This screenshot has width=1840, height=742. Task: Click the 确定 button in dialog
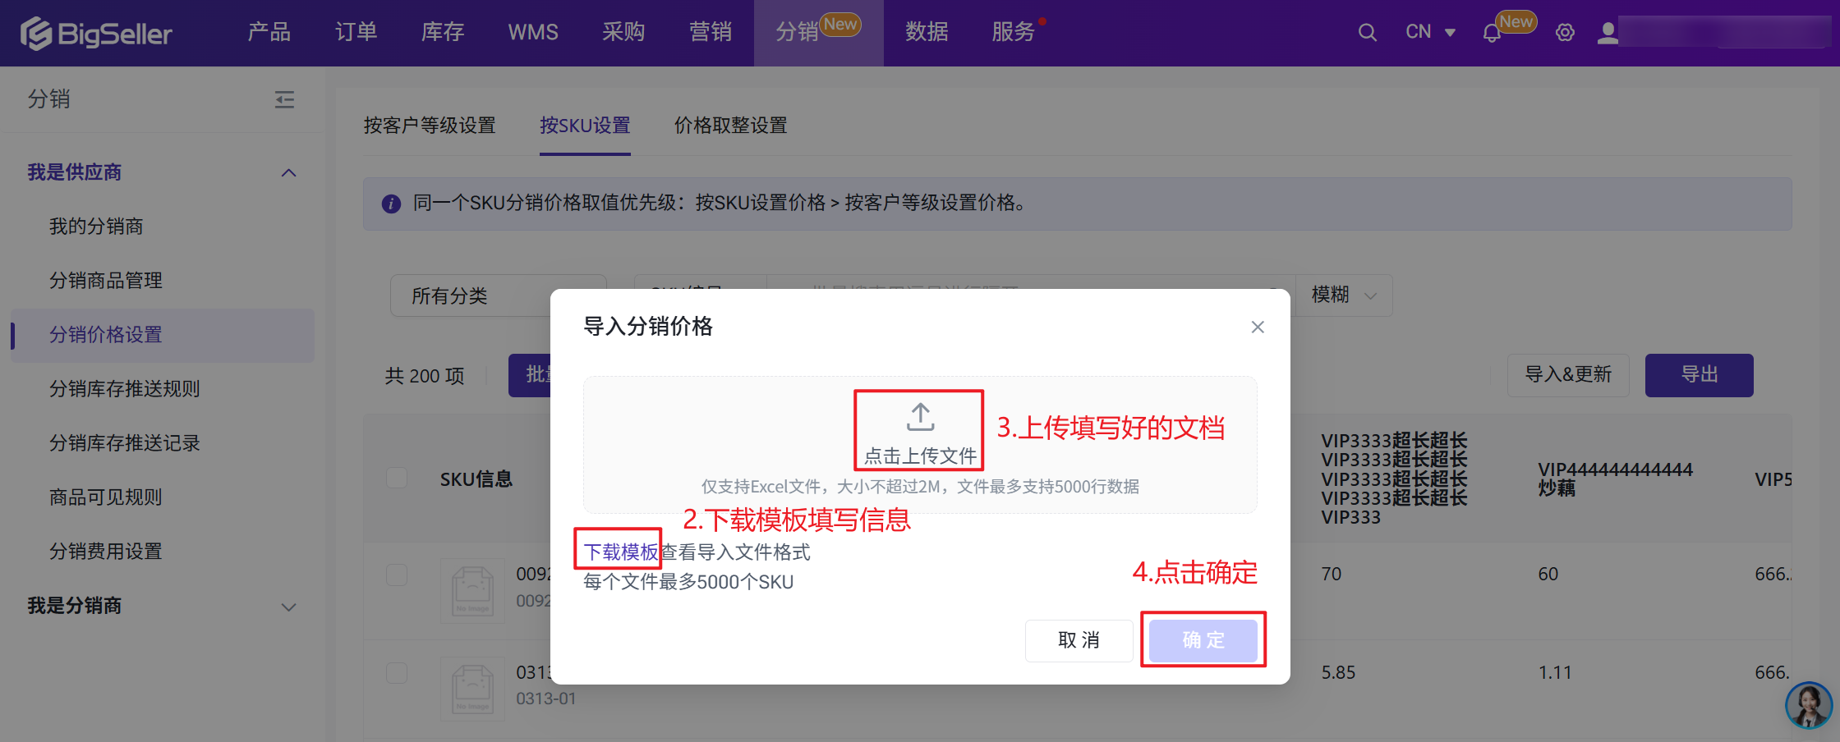coord(1203,640)
